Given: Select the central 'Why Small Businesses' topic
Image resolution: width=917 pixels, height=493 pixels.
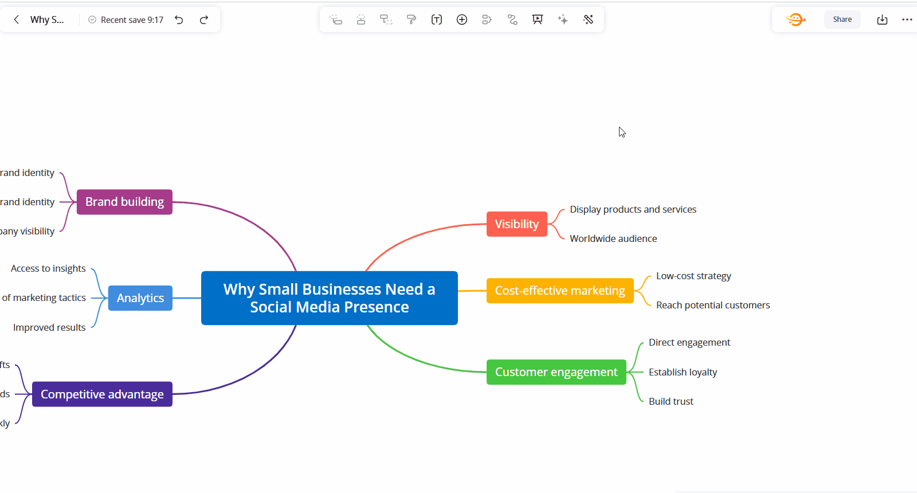Looking at the screenshot, I should 329,298.
